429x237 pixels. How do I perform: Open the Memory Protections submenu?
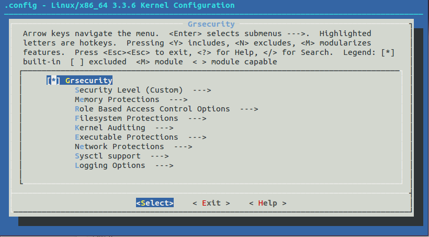click(x=117, y=99)
